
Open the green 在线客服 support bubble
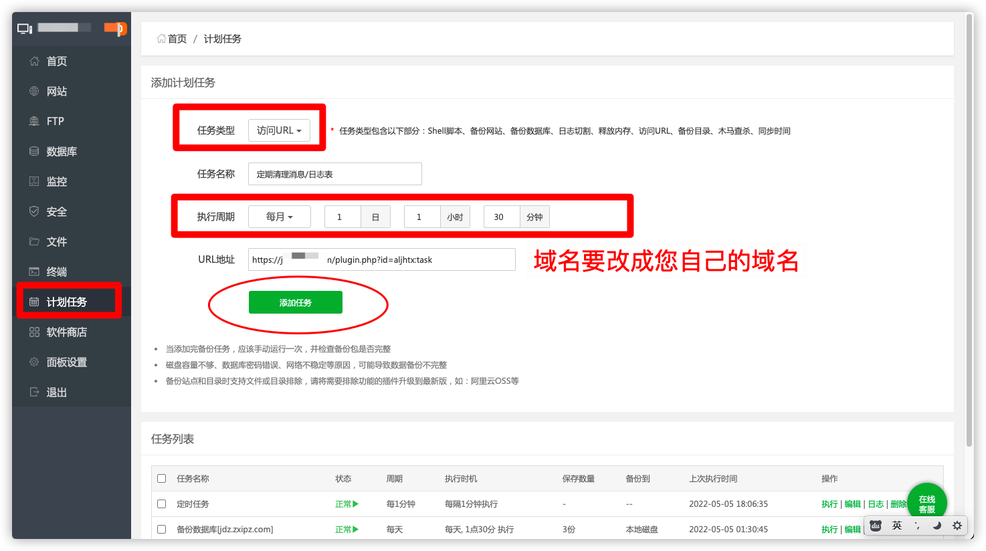click(x=927, y=503)
